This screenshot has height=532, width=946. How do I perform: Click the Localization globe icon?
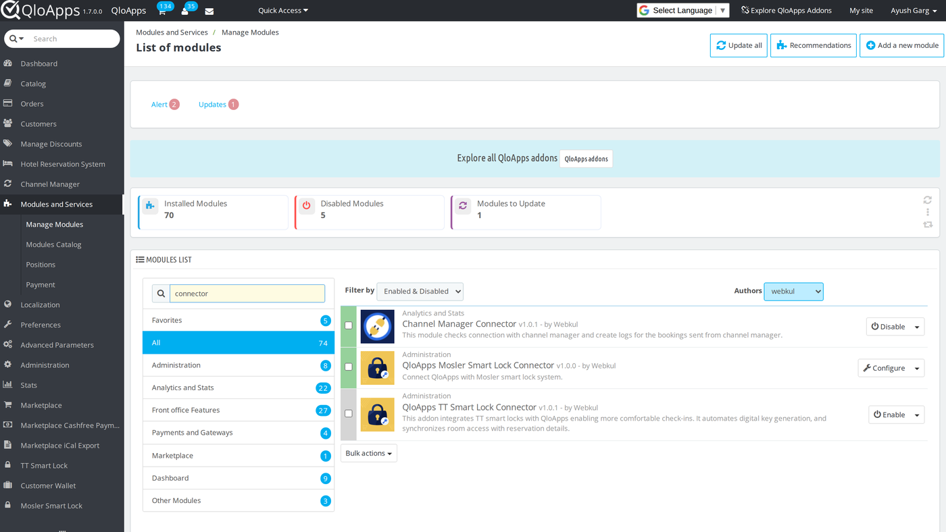pyautogui.click(x=8, y=304)
